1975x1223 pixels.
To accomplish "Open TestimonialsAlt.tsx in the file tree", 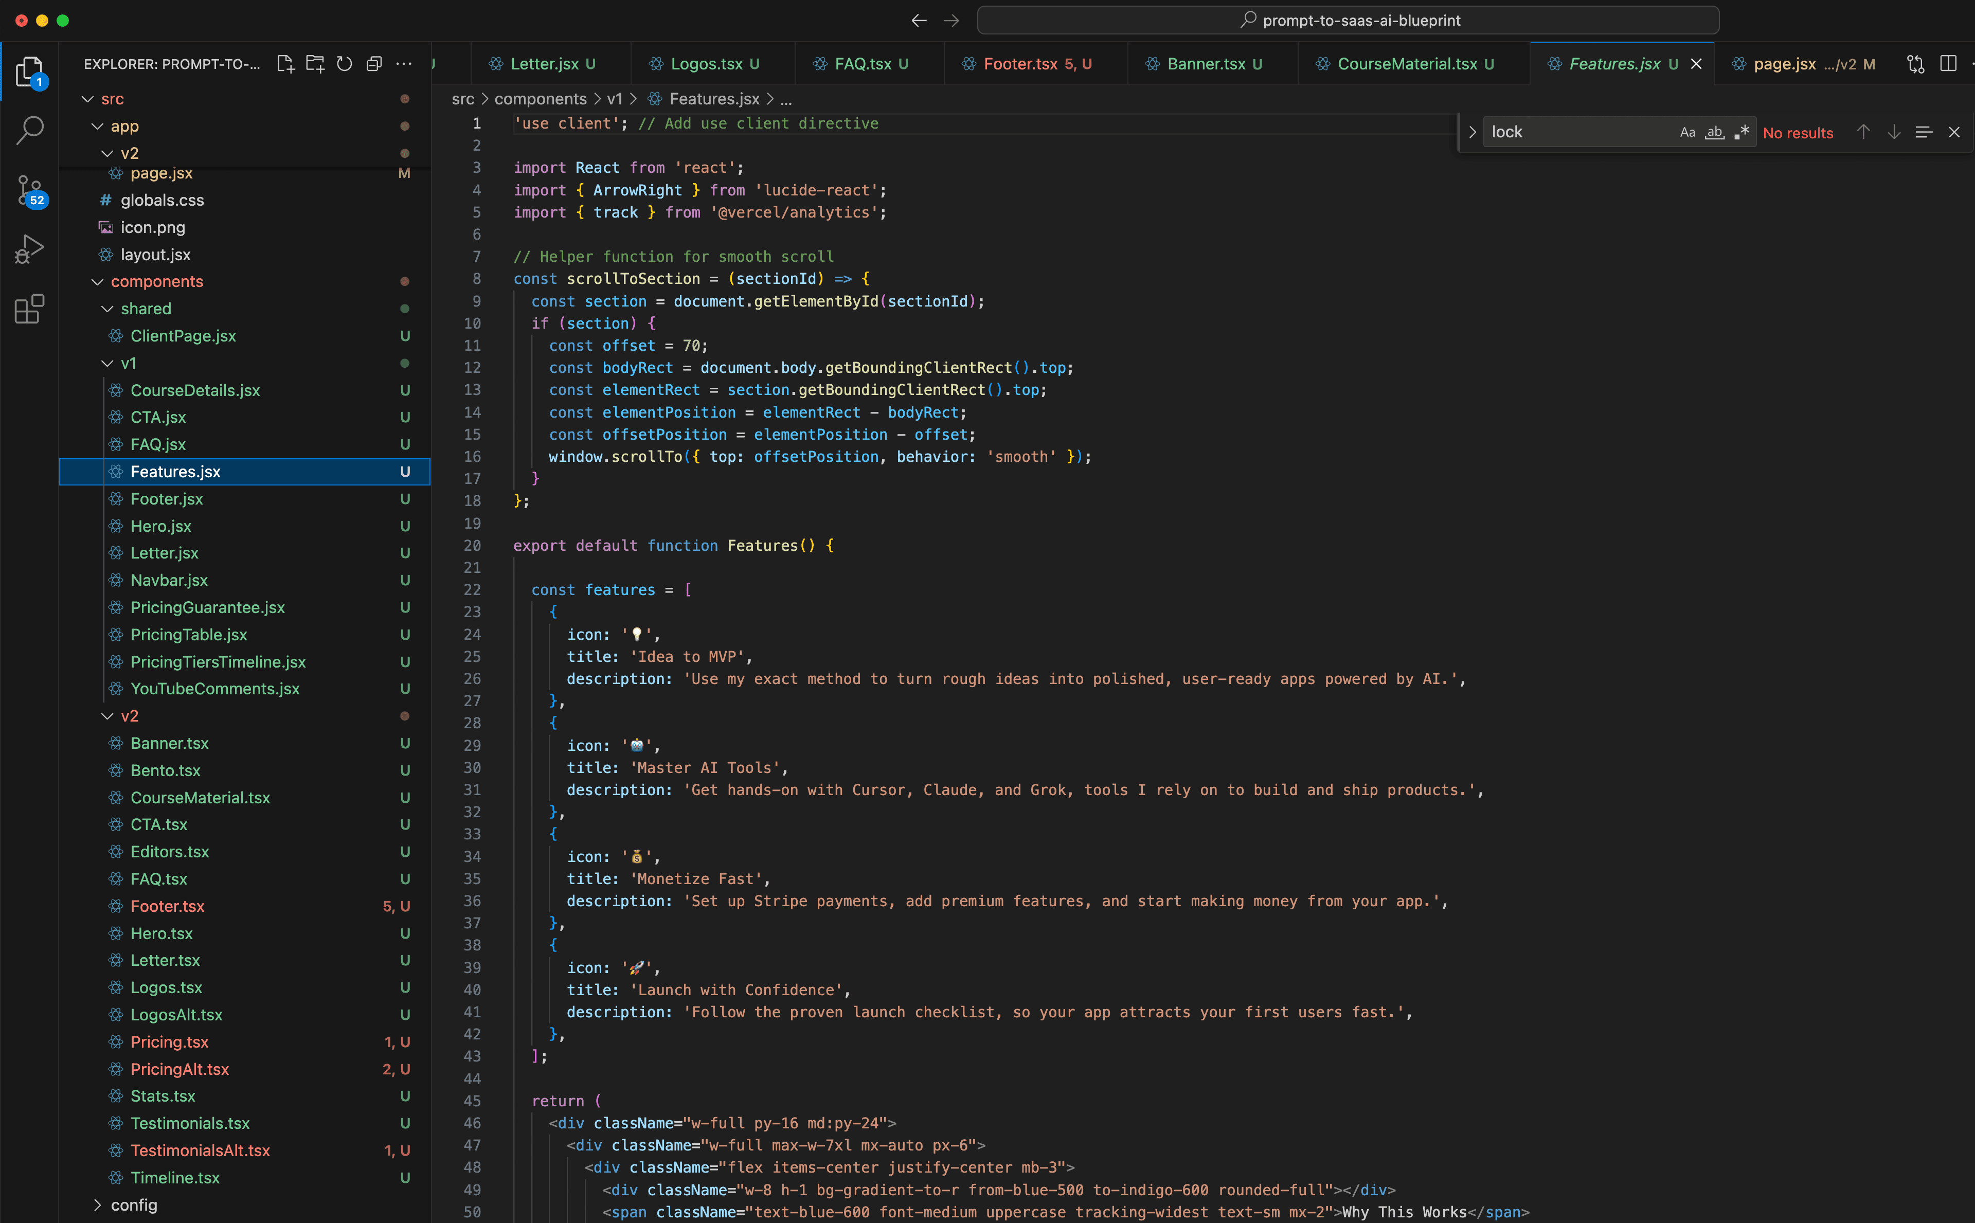I will [x=244, y=1150].
